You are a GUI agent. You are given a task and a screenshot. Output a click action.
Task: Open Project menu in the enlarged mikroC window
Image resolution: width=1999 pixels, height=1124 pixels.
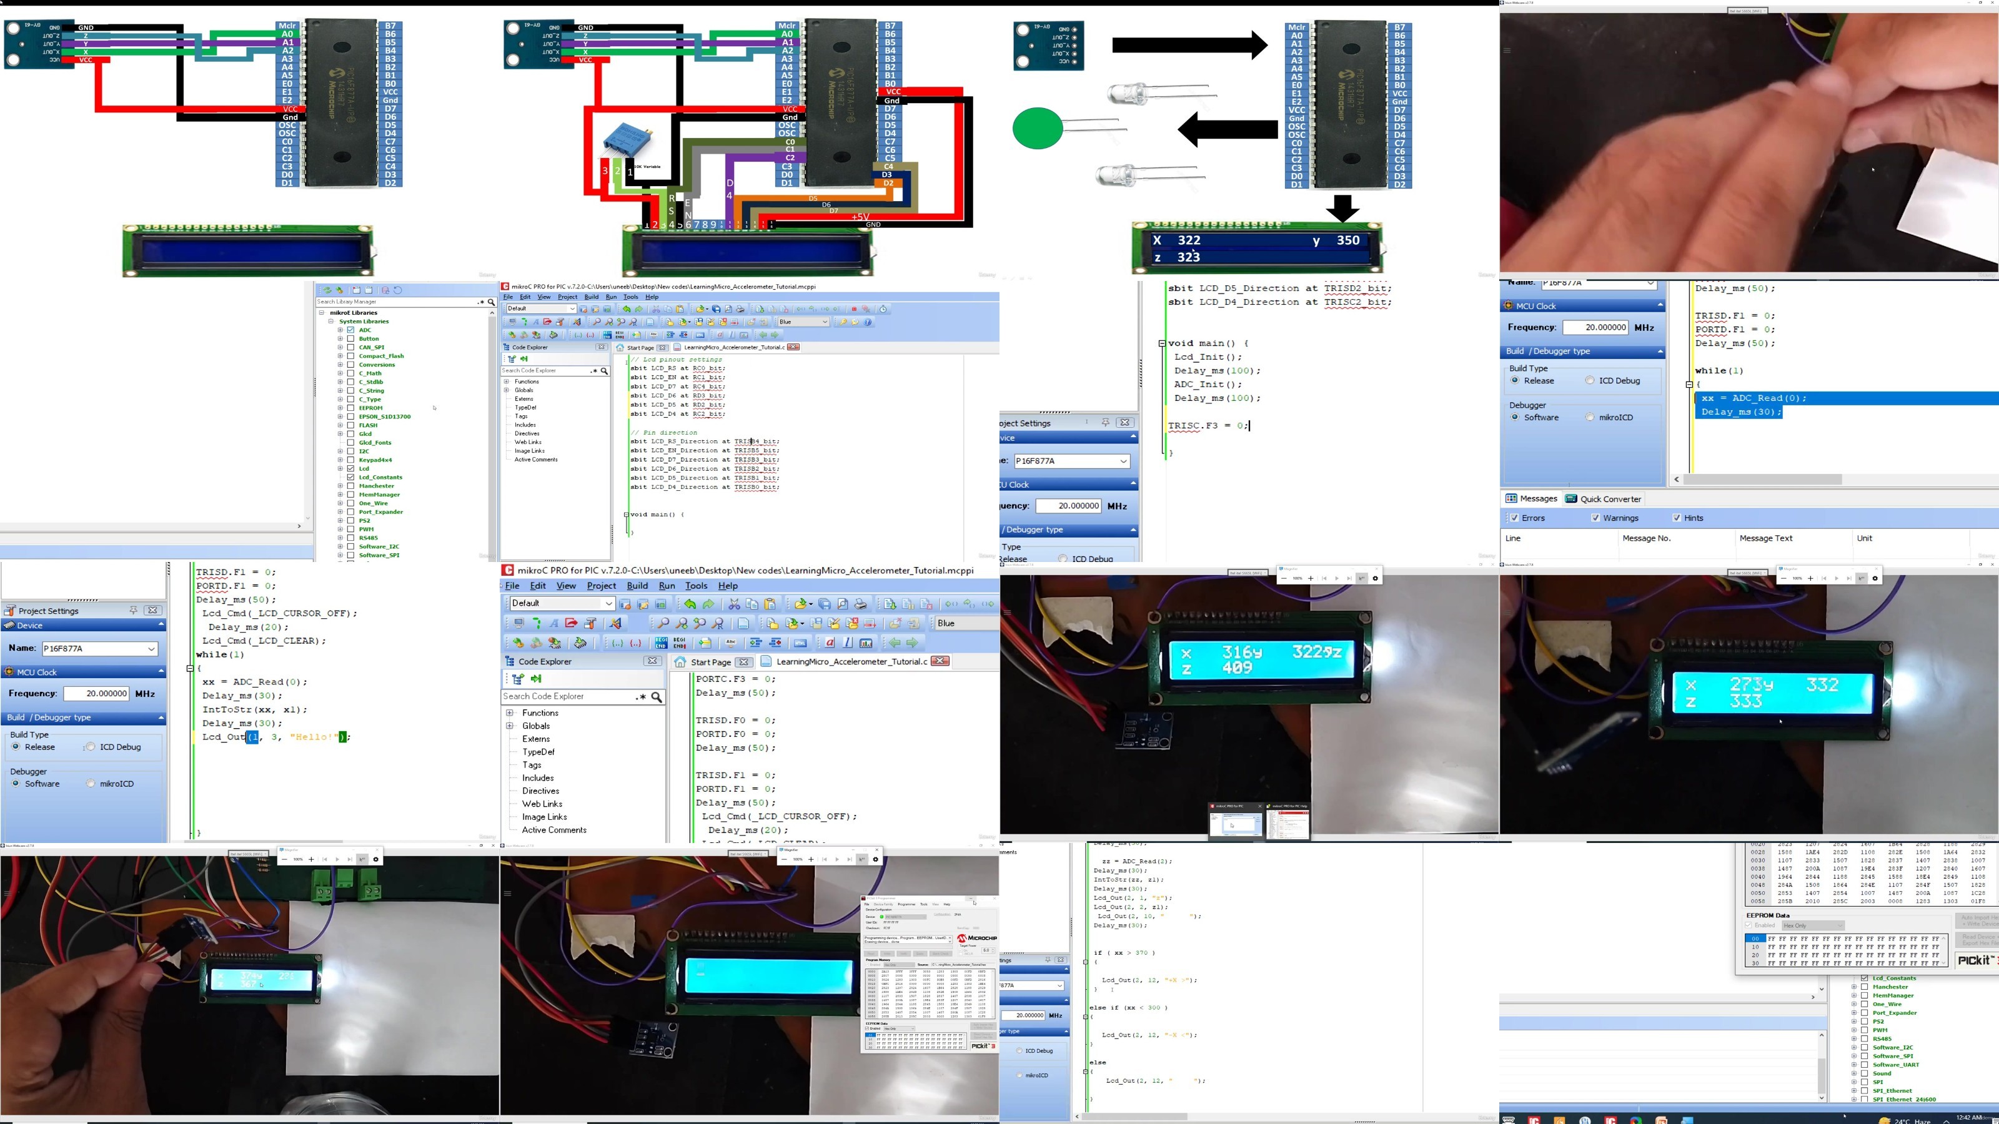pos(602,586)
